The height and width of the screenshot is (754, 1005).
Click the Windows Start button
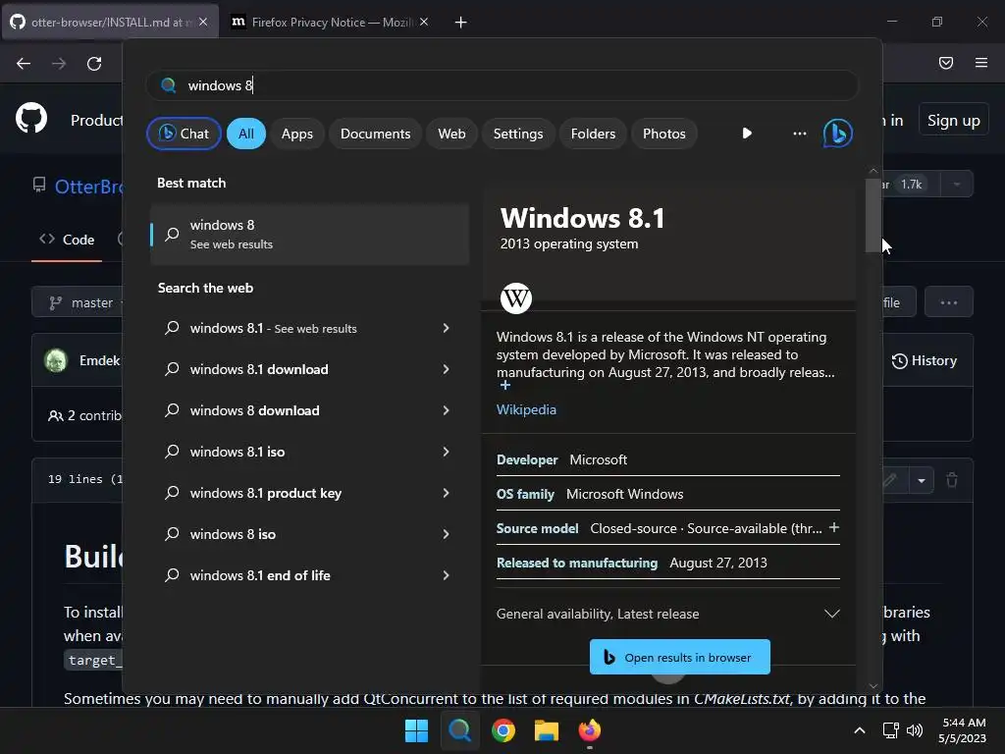point(416,730)
